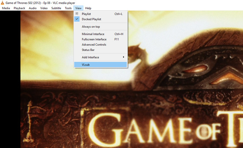The image size is (243, 148).
Task: Open the Help menu
Action: point(88,8)
